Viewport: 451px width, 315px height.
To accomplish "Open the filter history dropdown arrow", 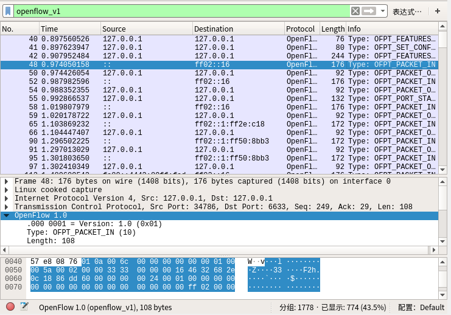I will (383, 11).
